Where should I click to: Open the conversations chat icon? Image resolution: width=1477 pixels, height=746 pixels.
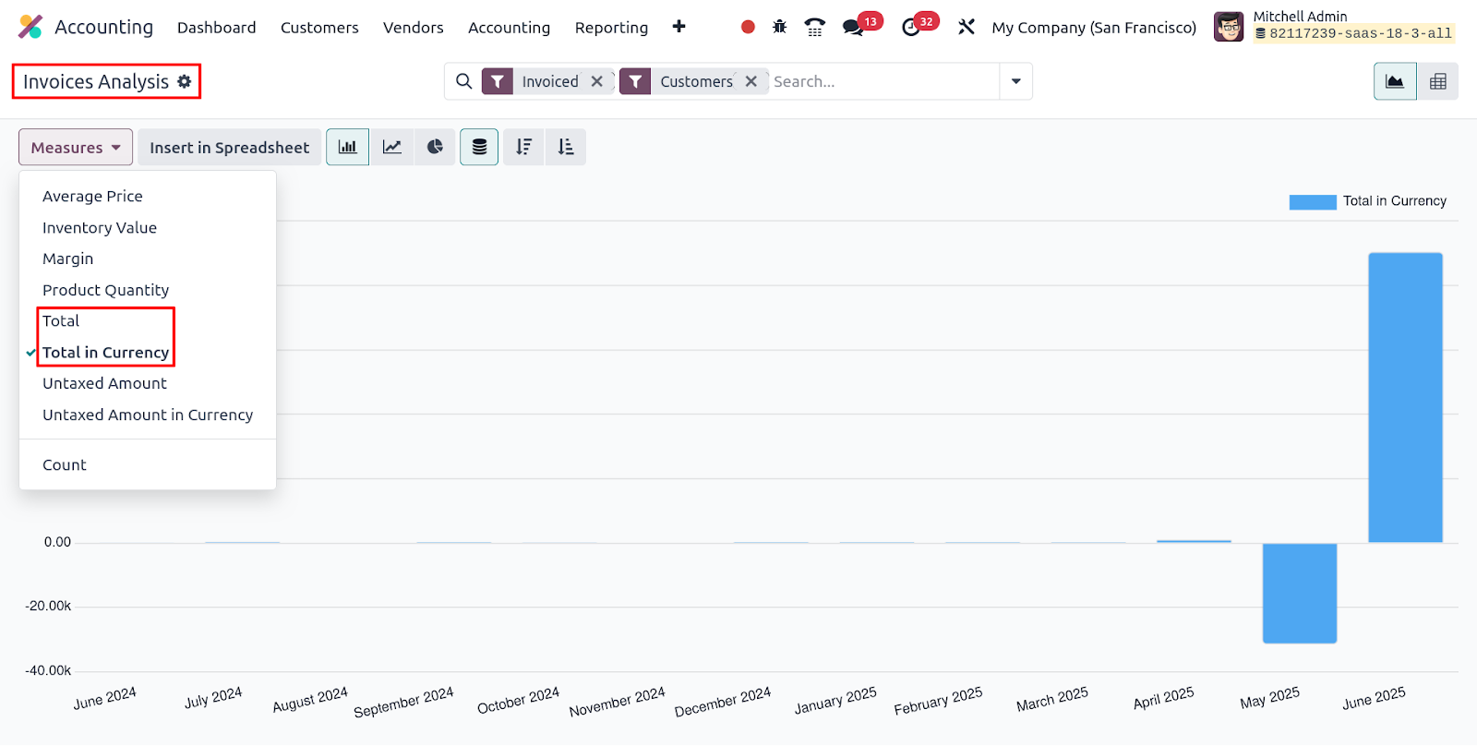tap(853, 27)
